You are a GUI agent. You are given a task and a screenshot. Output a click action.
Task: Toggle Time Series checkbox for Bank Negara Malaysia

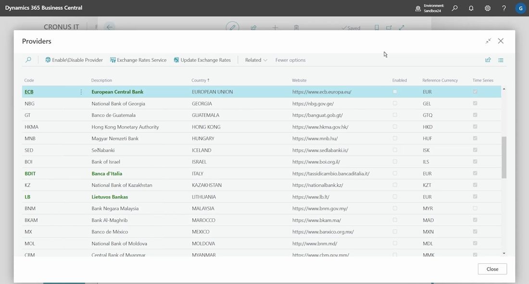(x=475, y=208)
